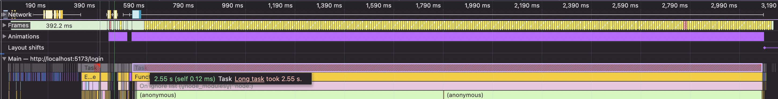The width and height of the screenshot is (778, 99).
Task: Expand the Frames track
Action: tap(4, 25)
